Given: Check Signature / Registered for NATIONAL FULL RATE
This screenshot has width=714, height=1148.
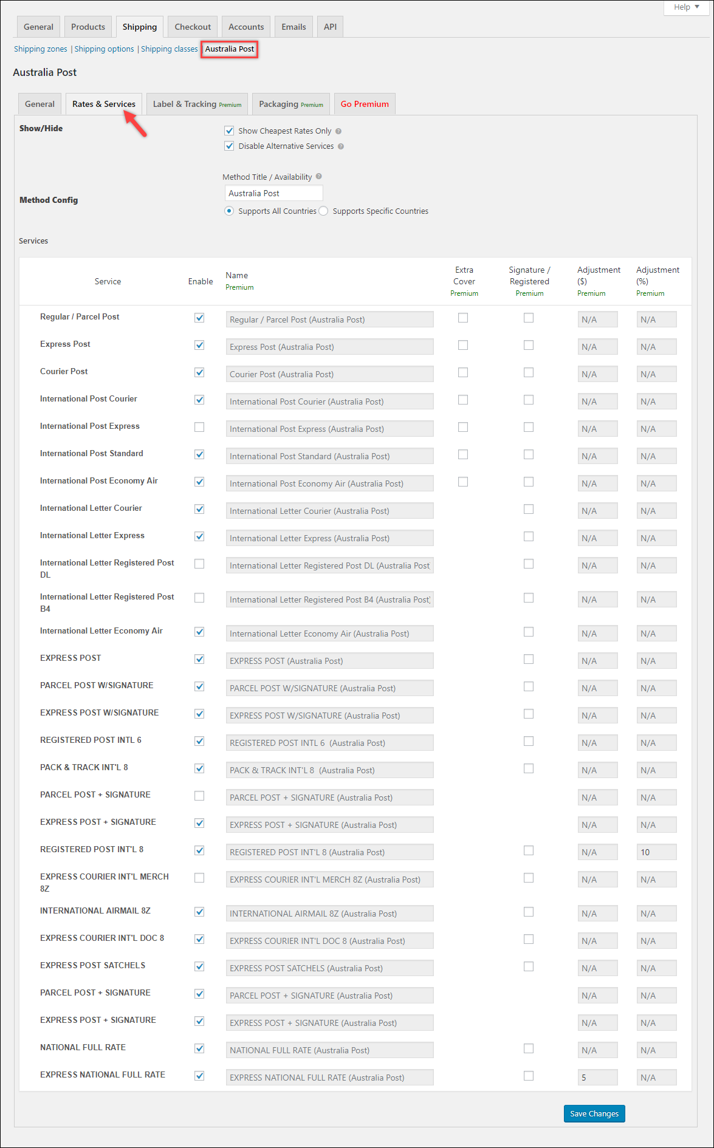Looking at the screenshot, I should 529,1048.
